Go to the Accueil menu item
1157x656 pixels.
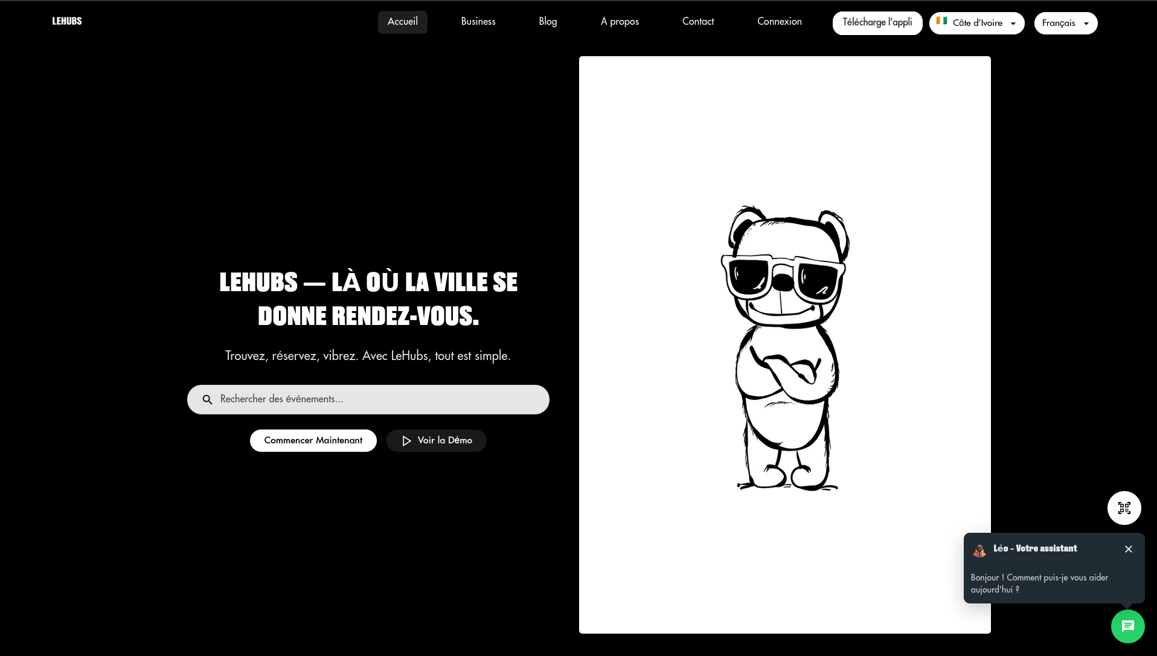[x=402, y=22]
